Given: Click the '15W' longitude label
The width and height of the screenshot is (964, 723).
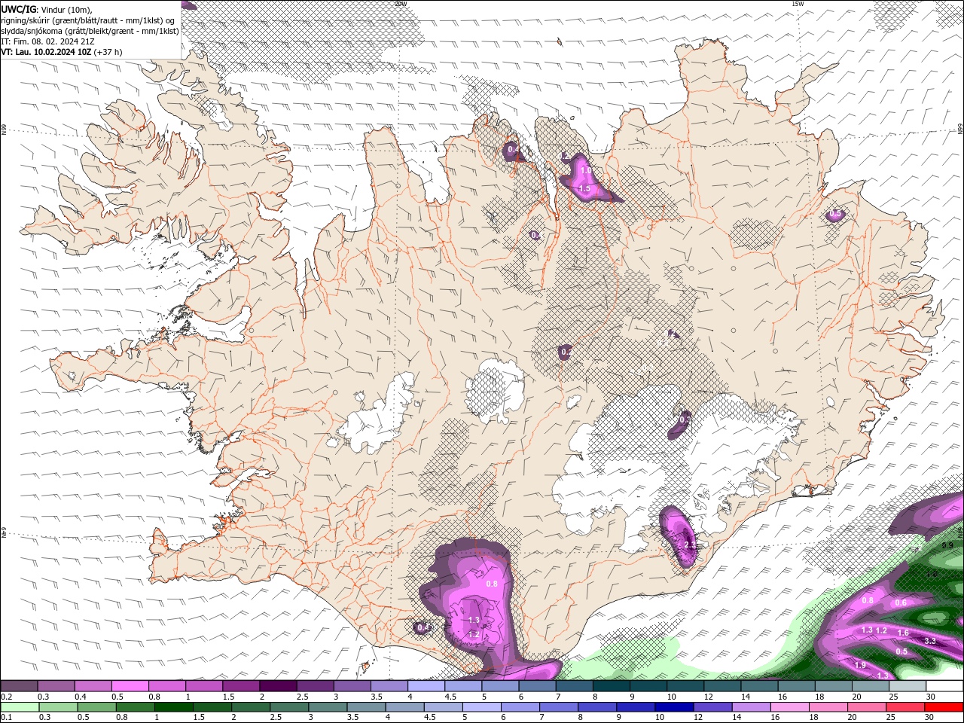Looking at the screenshot, I should 798,4.
